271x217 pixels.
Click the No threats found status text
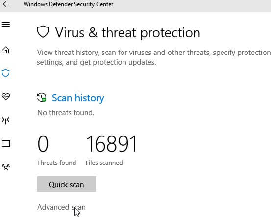(66, 113)
